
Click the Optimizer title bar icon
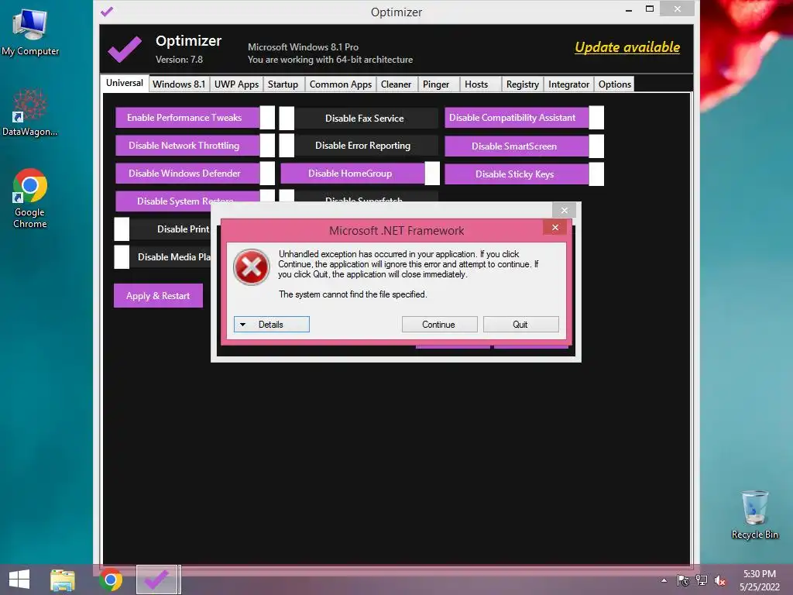pyautogui.click(x=107, y=11)
